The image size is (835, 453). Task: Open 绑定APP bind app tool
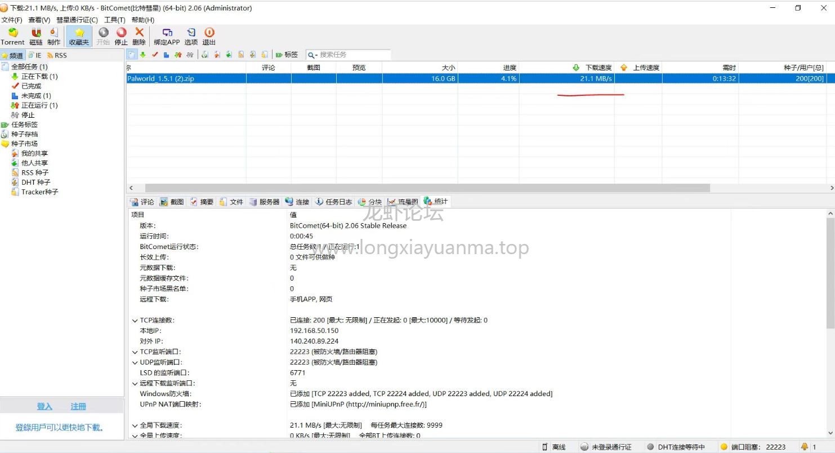click(x=167, y=37)
